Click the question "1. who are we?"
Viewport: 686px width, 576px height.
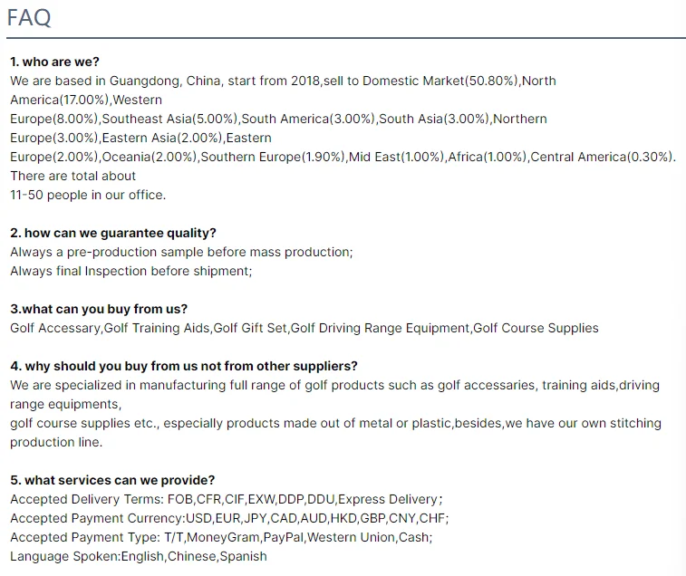coord(54,62)
